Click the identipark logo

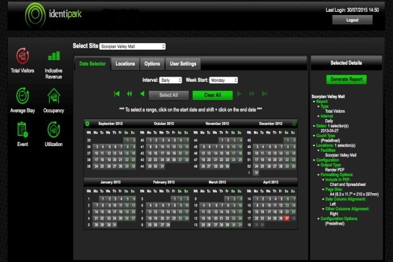tap(54, 14)
